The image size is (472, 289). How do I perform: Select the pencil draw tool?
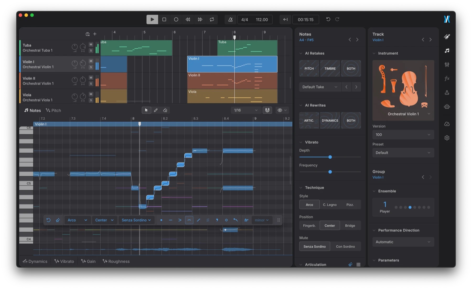click(156, 110)
